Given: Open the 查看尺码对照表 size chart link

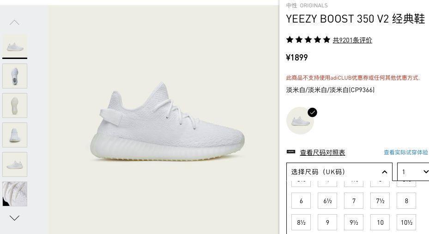Looking at the screenshot, I should [x=322, y=152].
